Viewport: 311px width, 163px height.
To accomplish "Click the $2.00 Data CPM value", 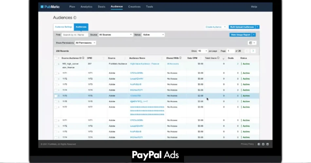I will [200, 96].
